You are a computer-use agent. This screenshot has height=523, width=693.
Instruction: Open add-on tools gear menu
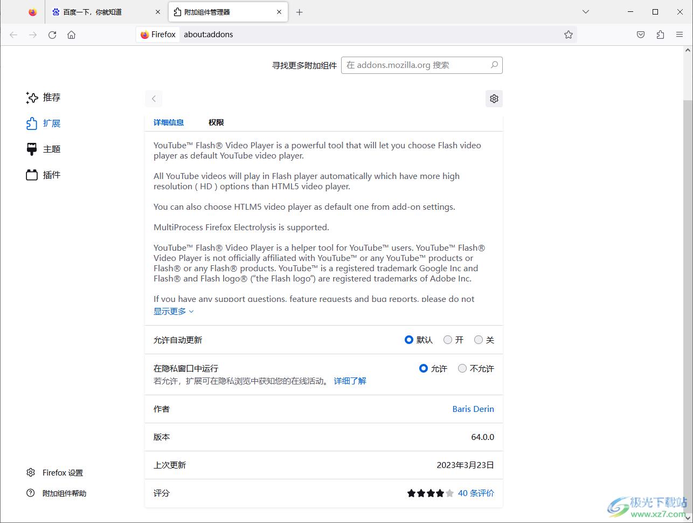494,99
